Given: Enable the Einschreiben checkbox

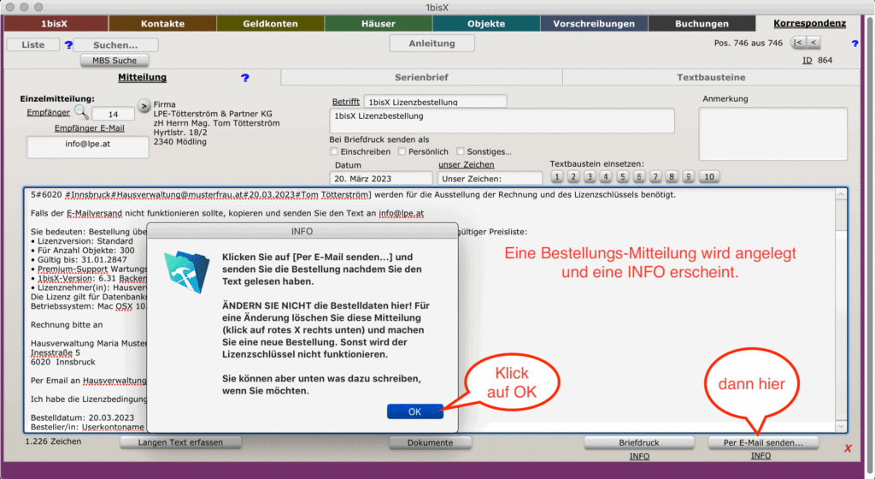Looking at the screenshot, I should tap(335, 151).
